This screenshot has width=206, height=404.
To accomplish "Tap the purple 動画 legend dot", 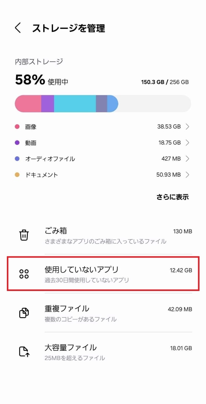I will (x=17, y=143).
